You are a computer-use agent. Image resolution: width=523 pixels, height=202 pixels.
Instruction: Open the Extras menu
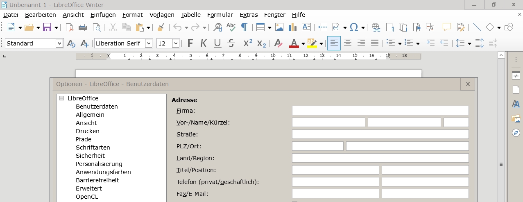point(249,15)
